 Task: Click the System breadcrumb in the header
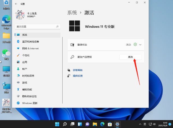(72, 13)
